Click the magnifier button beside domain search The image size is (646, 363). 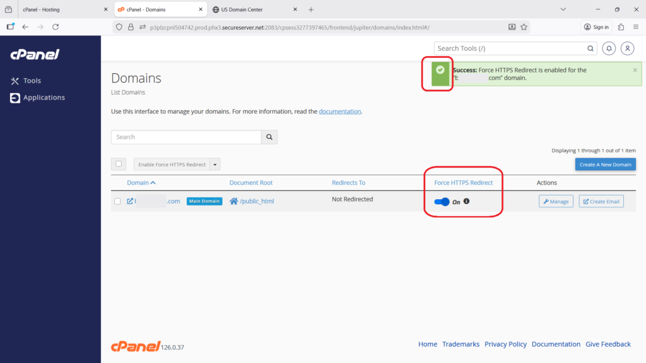point(269,137)
